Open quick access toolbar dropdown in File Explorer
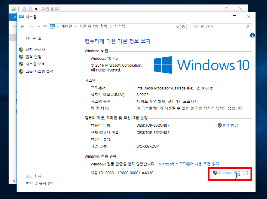 point(36,9)
